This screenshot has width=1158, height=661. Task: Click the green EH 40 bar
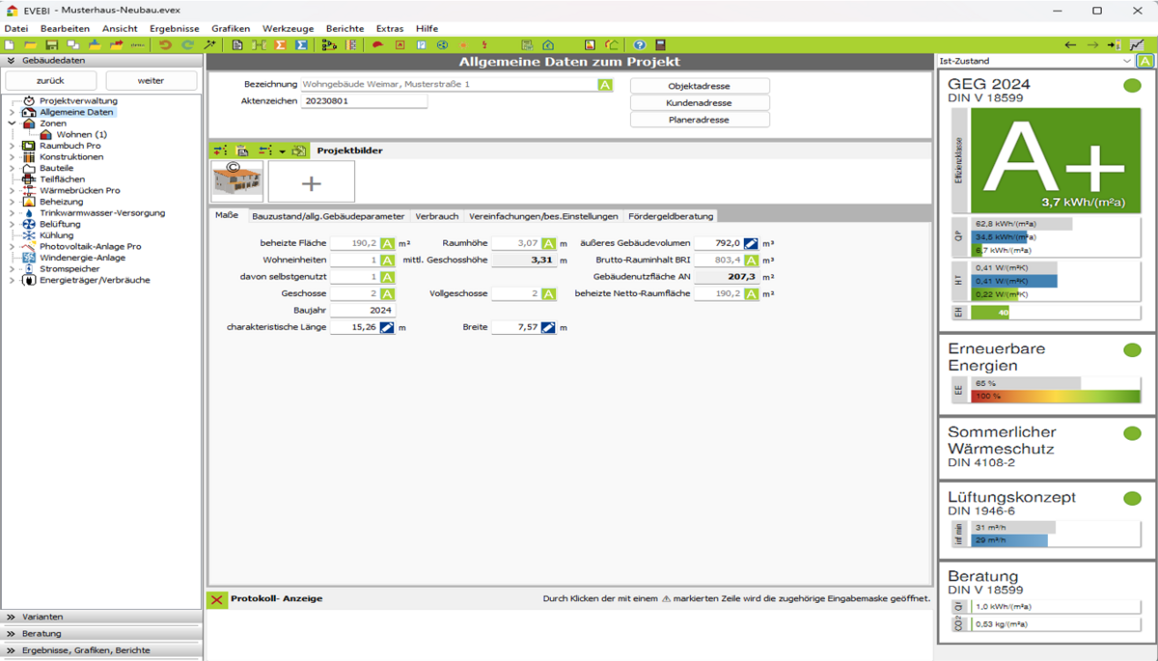tap(990, 313)
